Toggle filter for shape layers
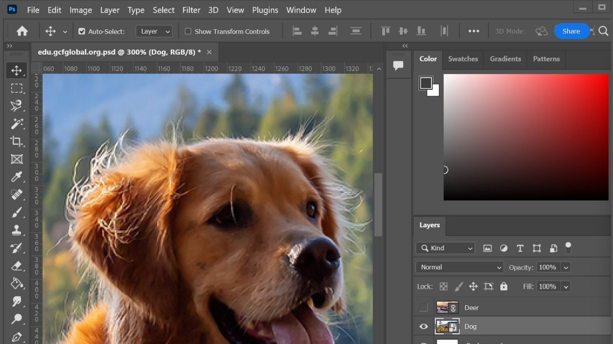The height and width of the screenshot is (344, 613). point(536,248)
